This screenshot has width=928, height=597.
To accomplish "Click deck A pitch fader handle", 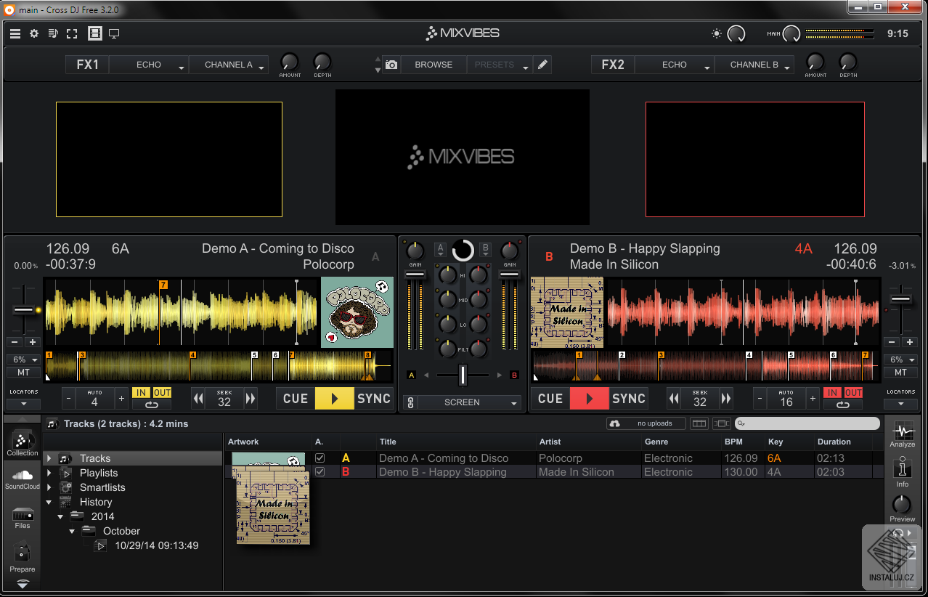I will (x=24, y=310).
